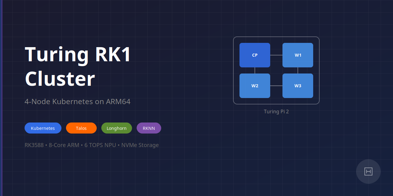Screen dimensions: 393x196
Task: Select the W1 worker node
Action: point(298,55)
